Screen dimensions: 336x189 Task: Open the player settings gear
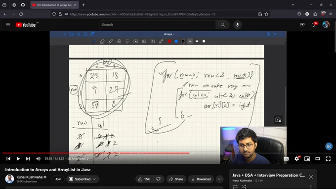point(296,159)
